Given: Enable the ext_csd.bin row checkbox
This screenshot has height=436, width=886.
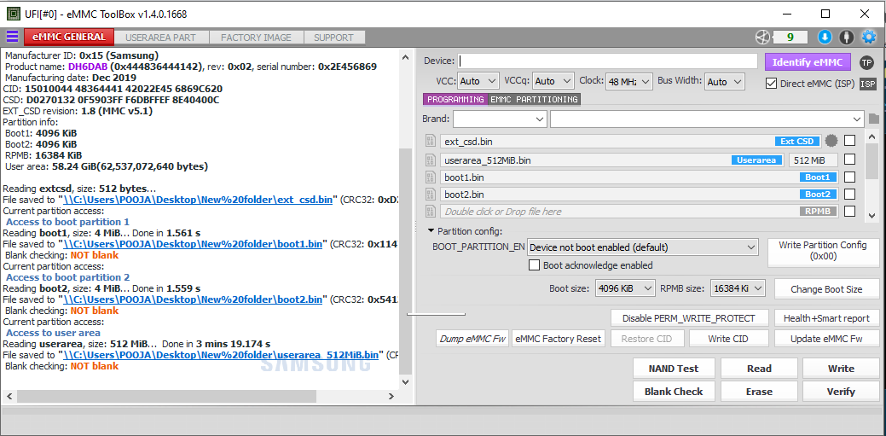Looking at the screenshot, I should coord(849,141).
